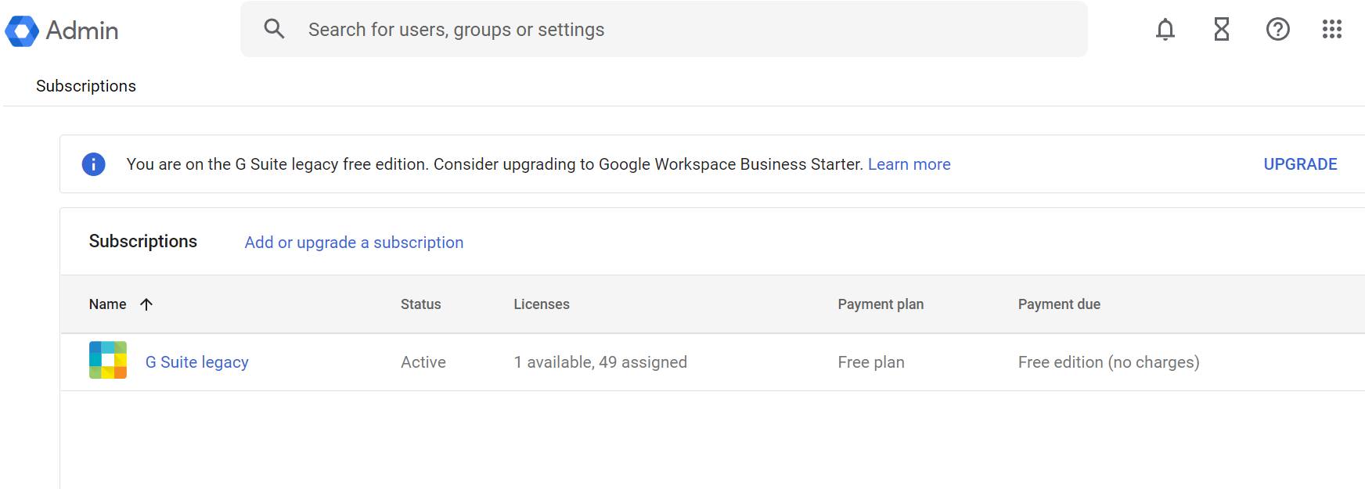The height and width of the screenshot is (489, 1365).
Task: Click the Status column header
Action: pos(420,304)
